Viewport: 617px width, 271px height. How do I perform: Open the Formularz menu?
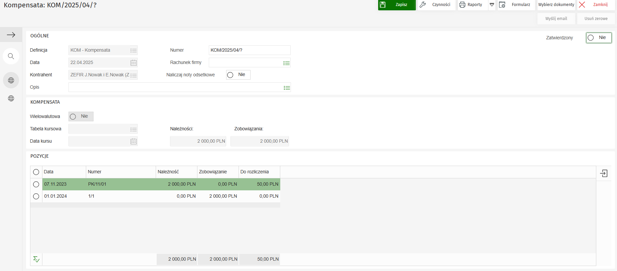click(x=516, y=5)
